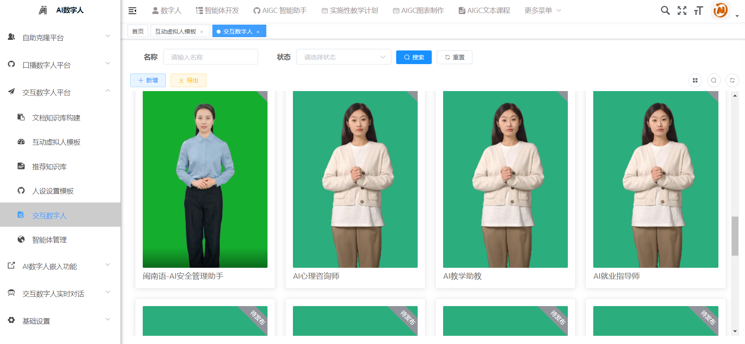Image resolution: width=745 pixels, height=344 pixels.
Task: Click the 重置 reset button
Action: (454, 57)
